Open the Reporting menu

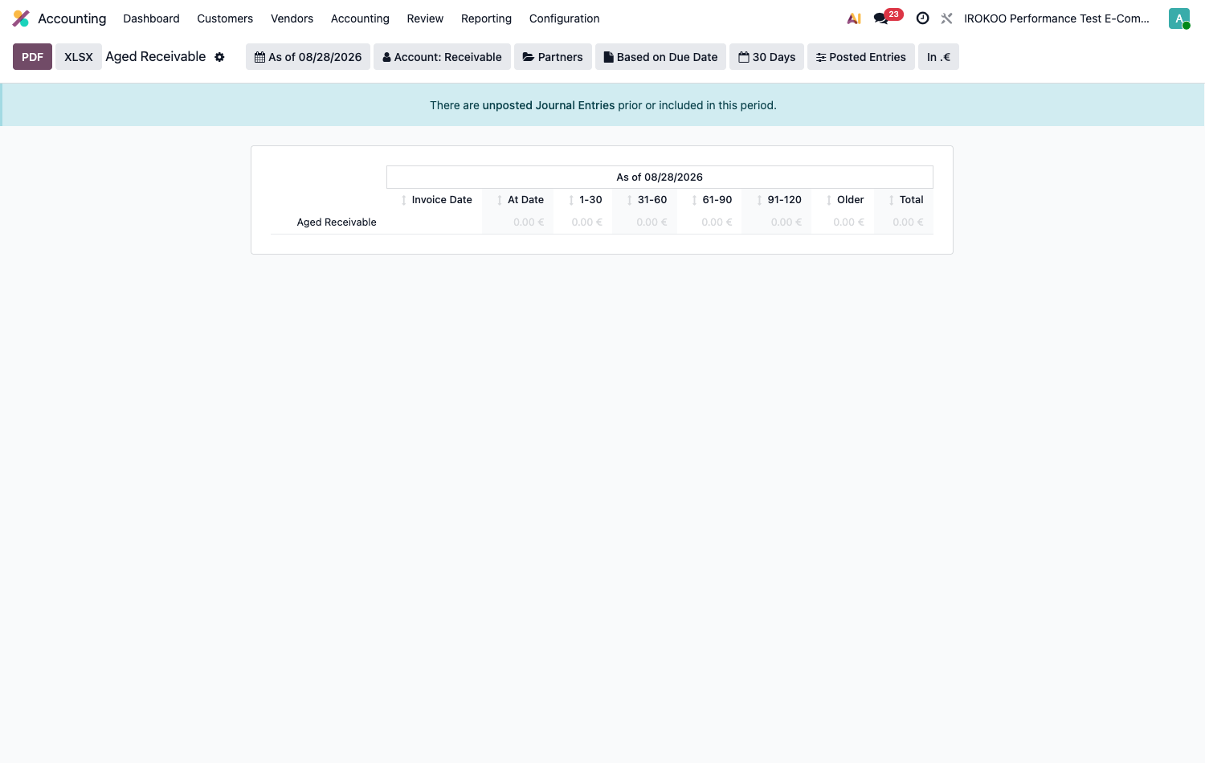pyautogui.click(x=486, y=18)
